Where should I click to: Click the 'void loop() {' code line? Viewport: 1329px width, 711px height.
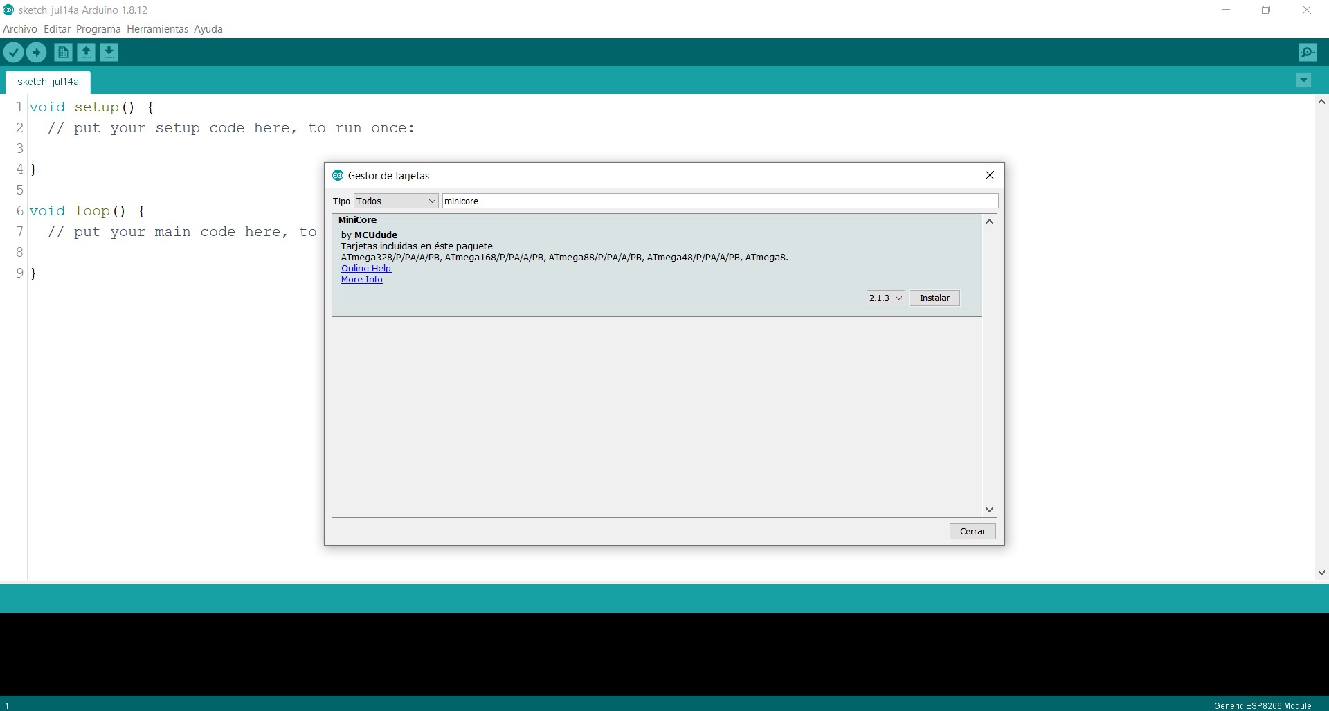click(x=87, y=211)
